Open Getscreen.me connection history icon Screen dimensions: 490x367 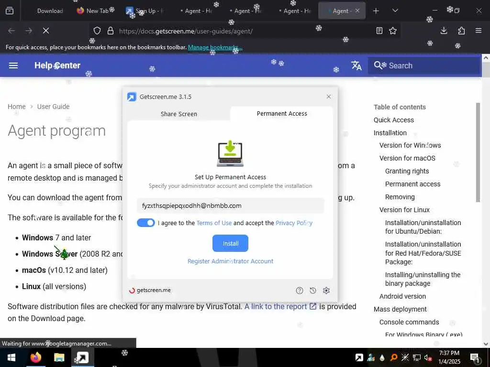coord(313,291)
